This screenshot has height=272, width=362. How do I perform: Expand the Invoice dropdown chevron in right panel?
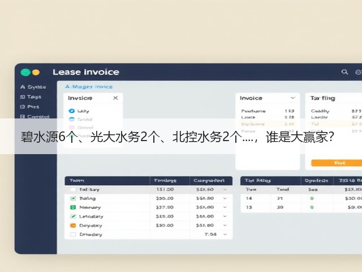[293, 98]
